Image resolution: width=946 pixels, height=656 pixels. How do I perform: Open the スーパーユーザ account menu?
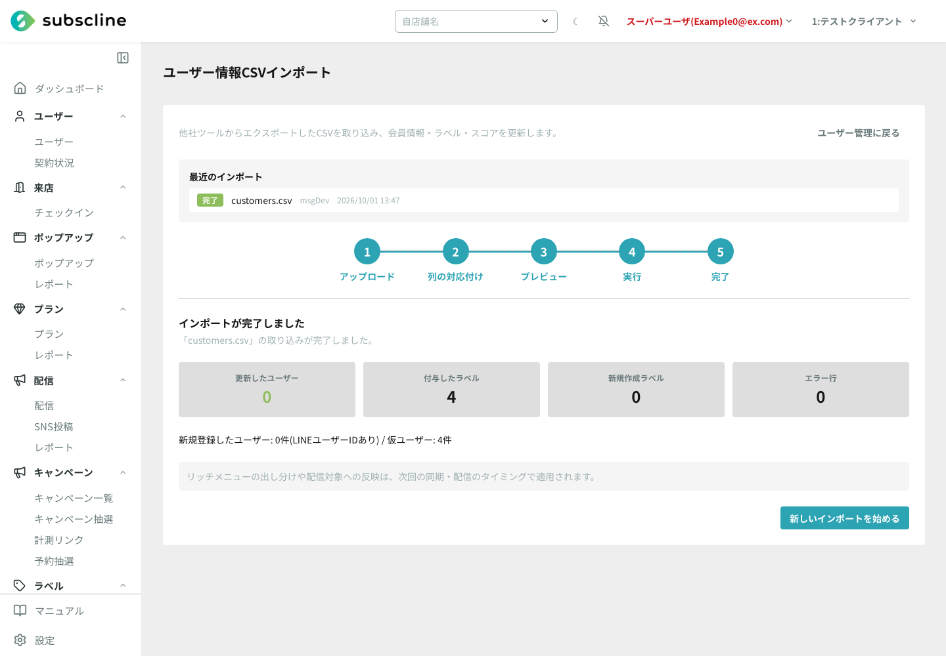(x=709, y=22)
